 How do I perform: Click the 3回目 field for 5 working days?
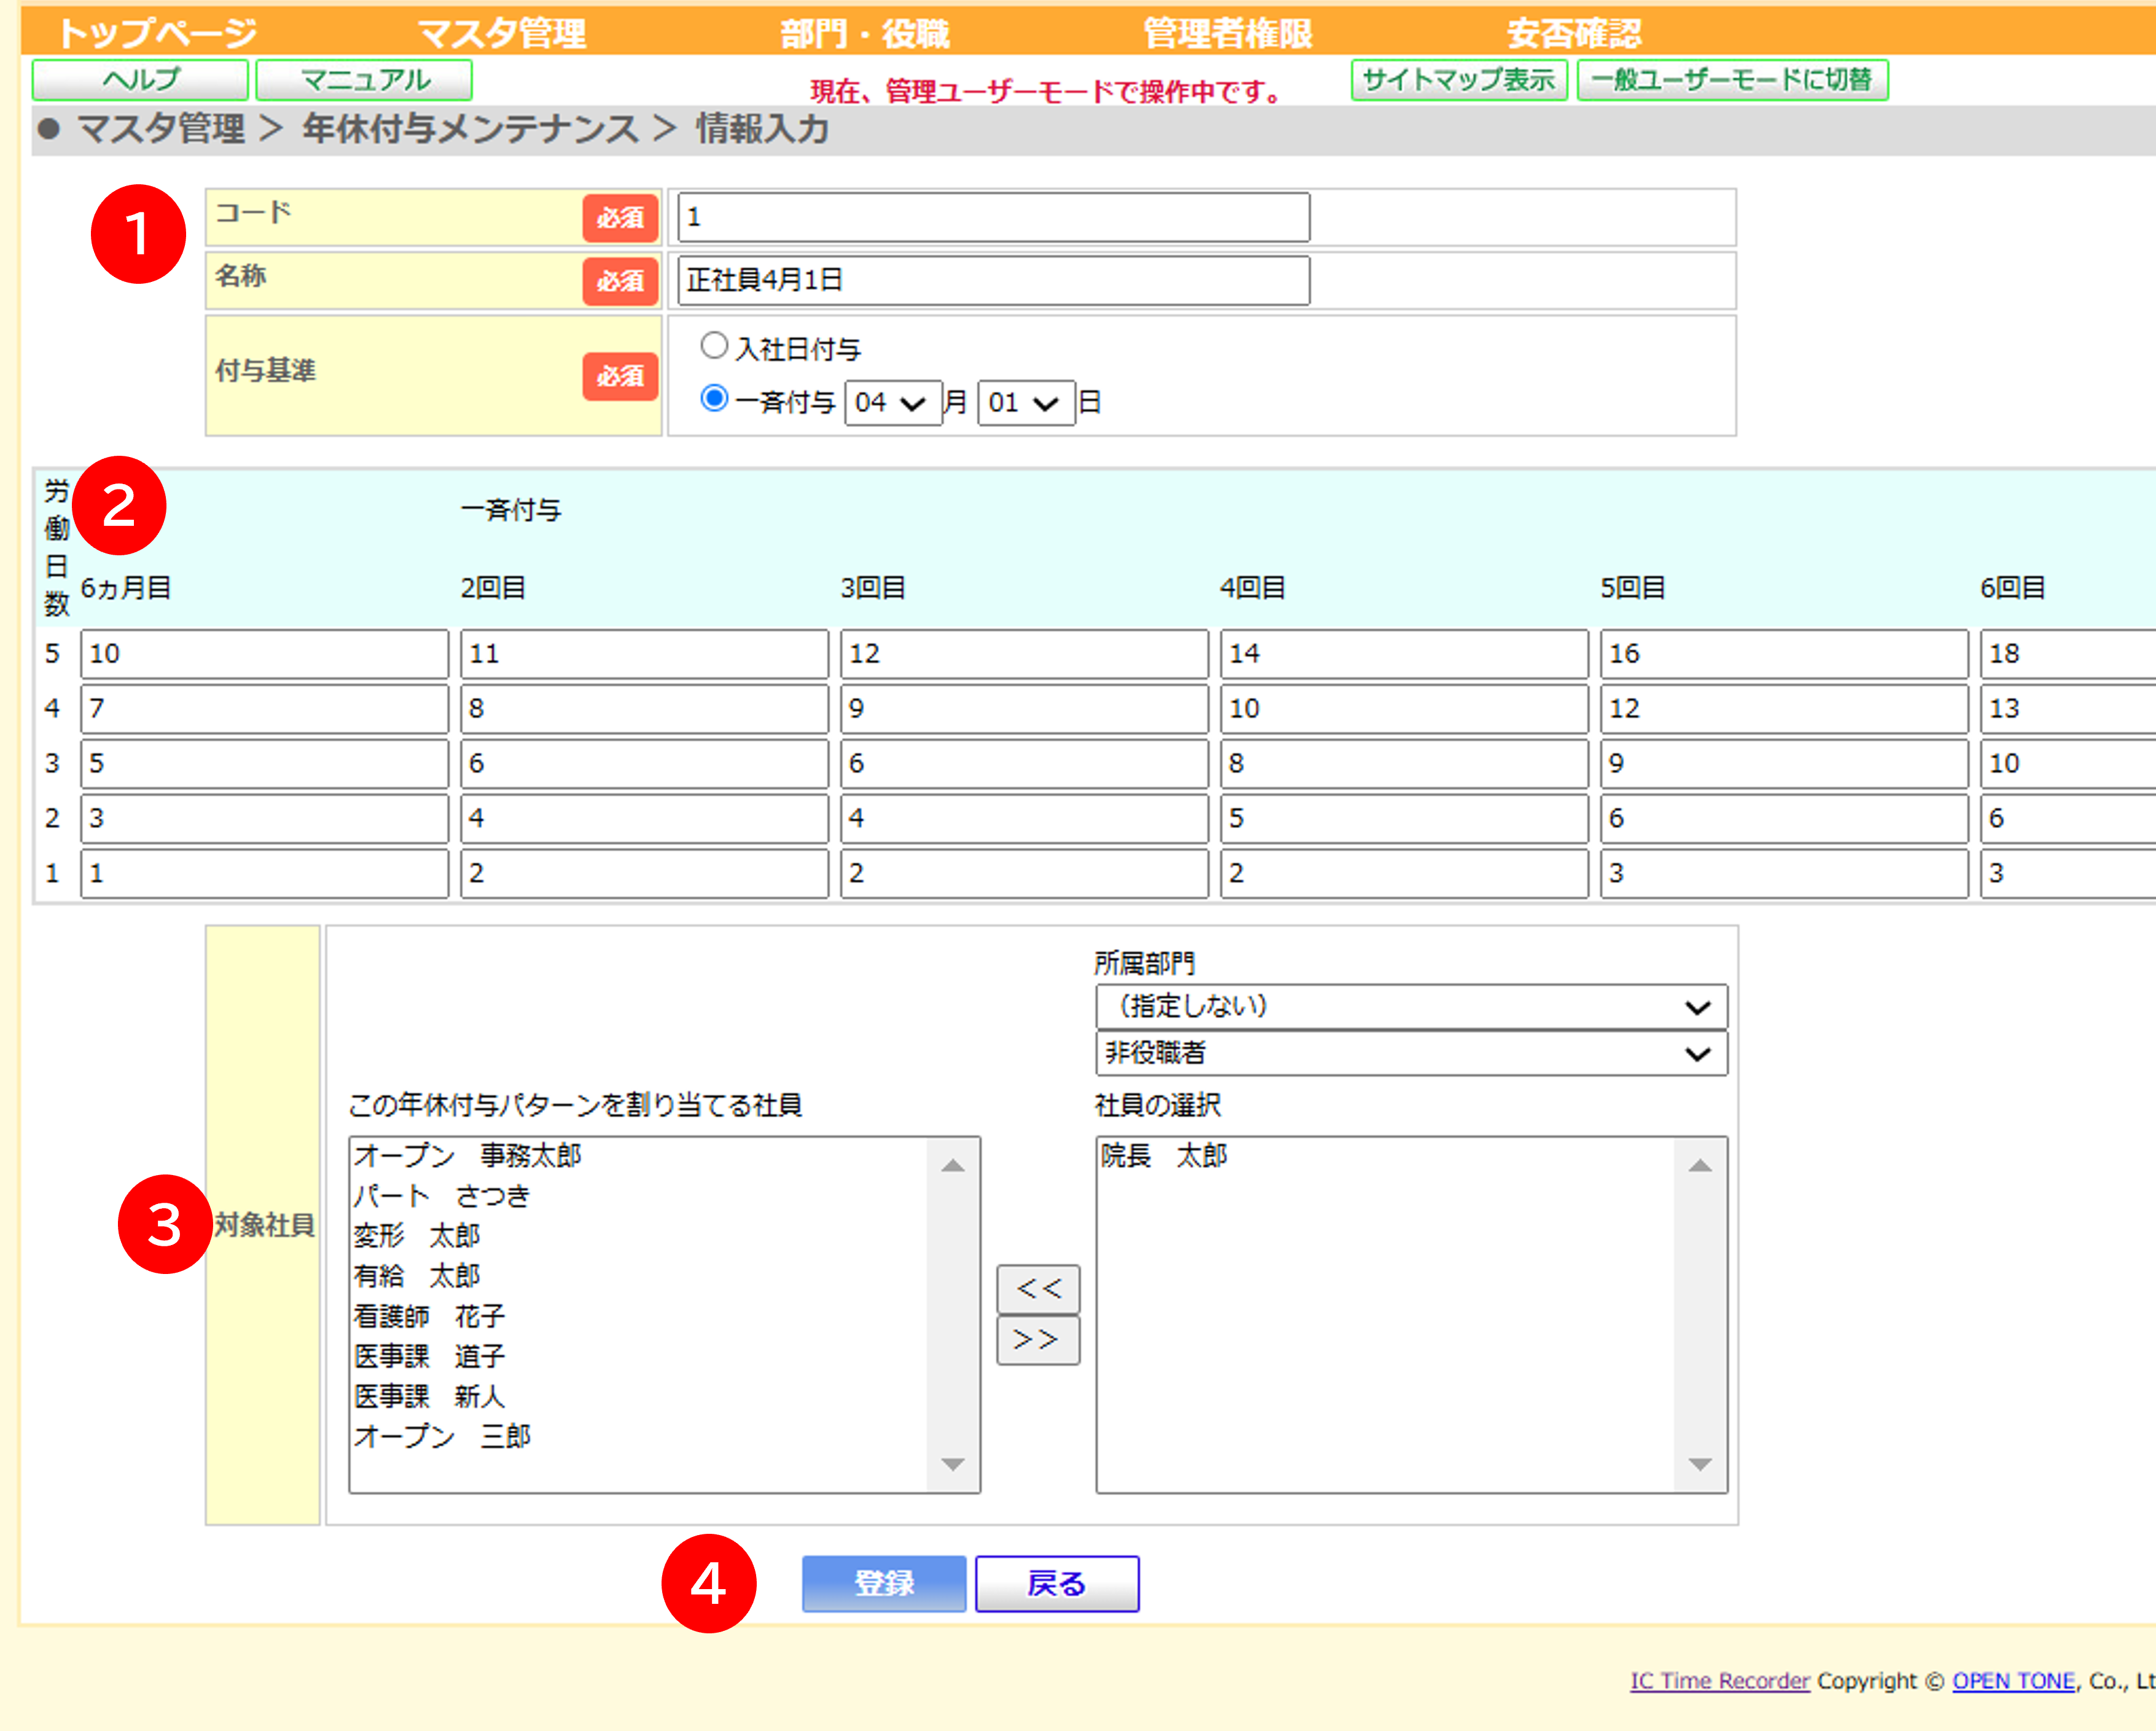1024,654
